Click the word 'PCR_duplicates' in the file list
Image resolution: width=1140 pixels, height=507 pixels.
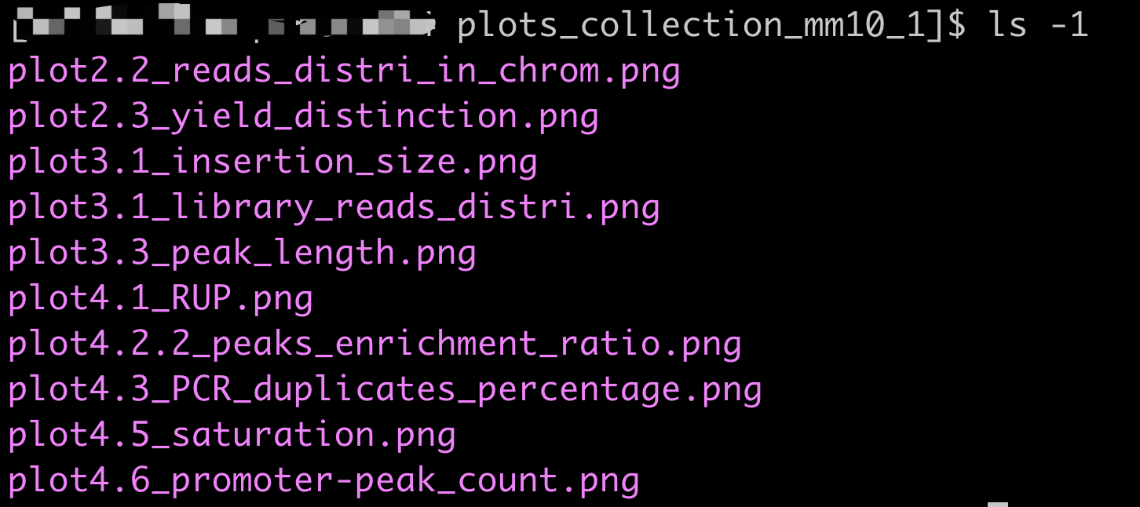[x=314, y=389]
